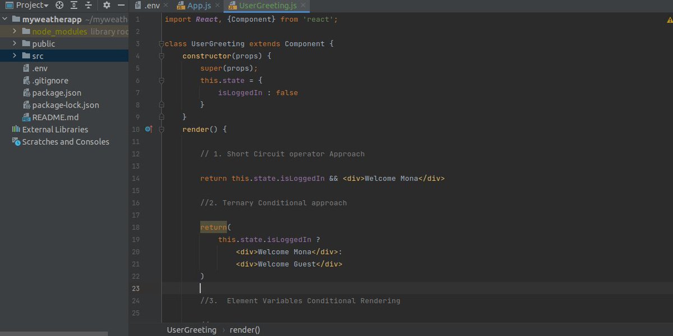The width and height of the screenshot is (673, 336).
Task: Switch to the App.js editor tab
Action: 199,6
